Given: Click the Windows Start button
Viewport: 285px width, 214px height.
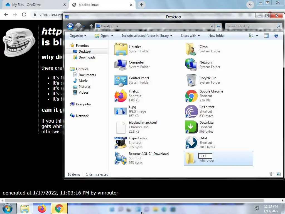Looking at the screenshot, I should [x=8, y=208].
